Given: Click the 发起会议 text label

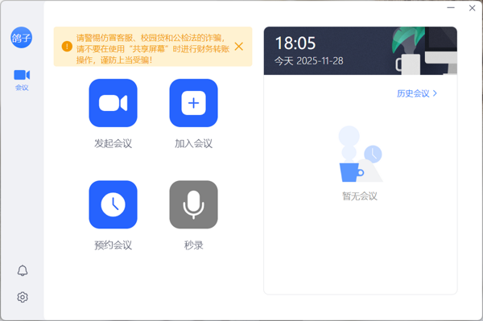Looking at the screenshot, I should click(113, 143).
